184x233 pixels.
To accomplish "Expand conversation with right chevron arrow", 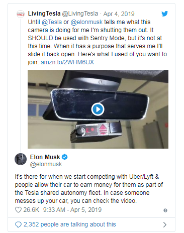I will point(165,224).
